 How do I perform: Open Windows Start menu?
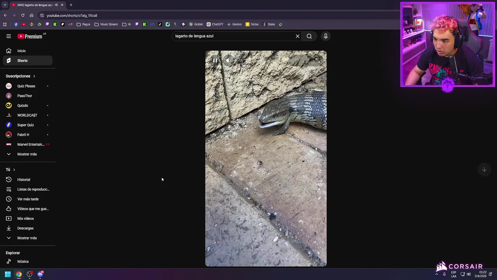(8, 274)
